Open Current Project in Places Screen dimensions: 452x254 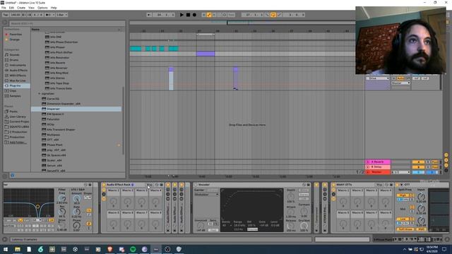19,121
